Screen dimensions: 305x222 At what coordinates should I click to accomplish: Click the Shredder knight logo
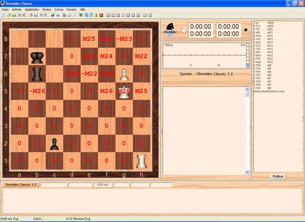(x=170, y=29)
